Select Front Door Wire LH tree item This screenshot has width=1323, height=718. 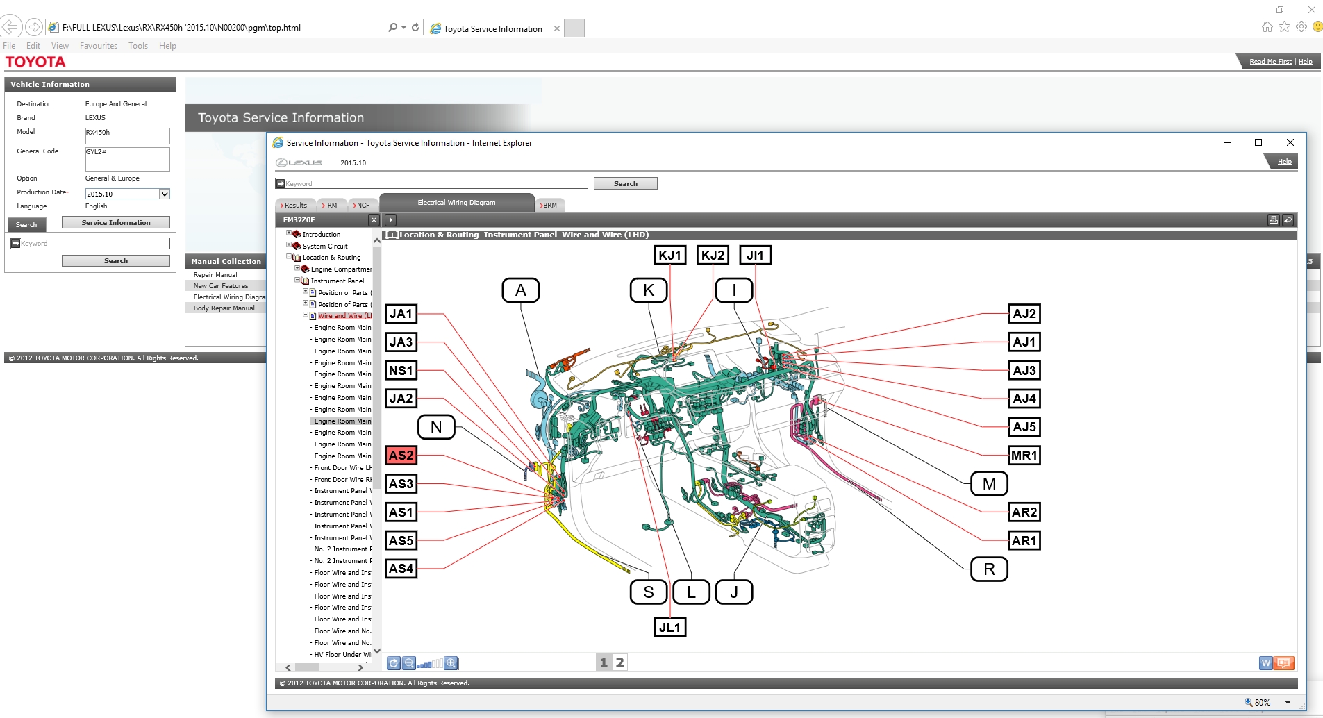343,468
